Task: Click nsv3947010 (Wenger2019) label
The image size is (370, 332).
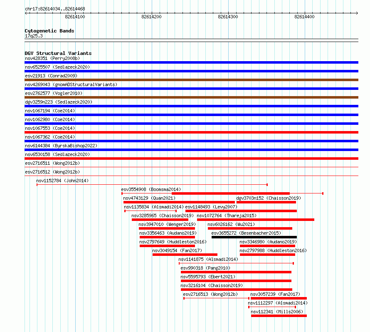Action: click(167, 224)
